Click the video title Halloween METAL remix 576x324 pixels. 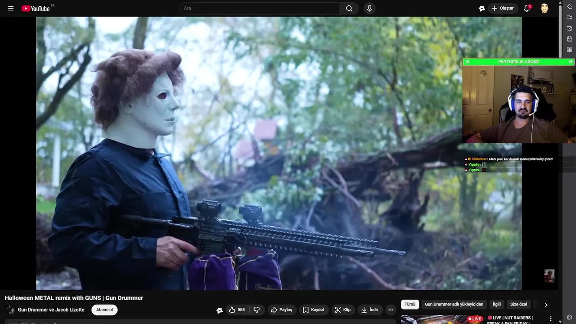[x=74, y=298]
